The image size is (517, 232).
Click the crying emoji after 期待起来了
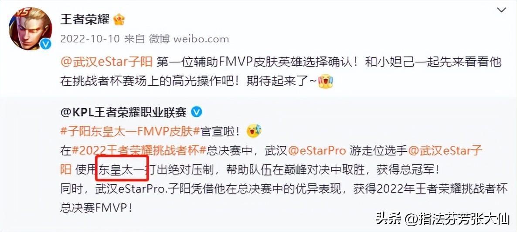click(326, 81)
